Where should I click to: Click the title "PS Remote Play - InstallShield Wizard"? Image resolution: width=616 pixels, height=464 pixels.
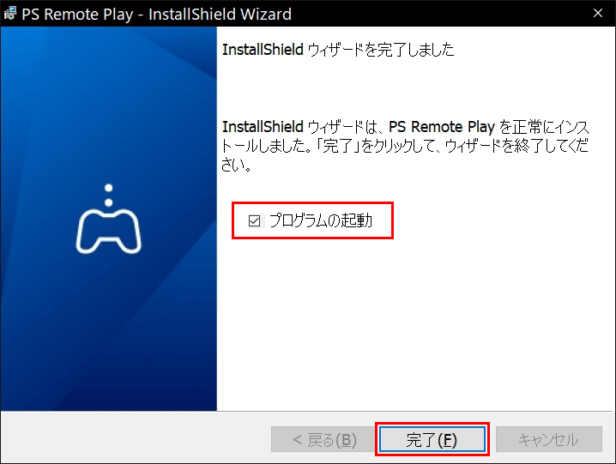[x=156, y=14]
